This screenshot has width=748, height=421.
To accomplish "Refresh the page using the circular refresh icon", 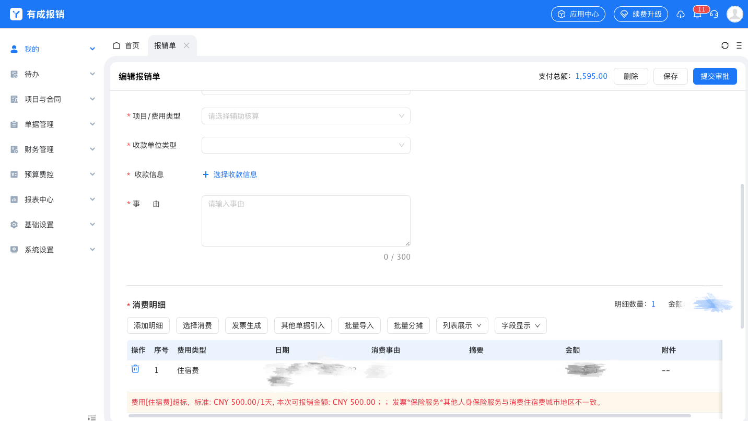I will (725, 45).
